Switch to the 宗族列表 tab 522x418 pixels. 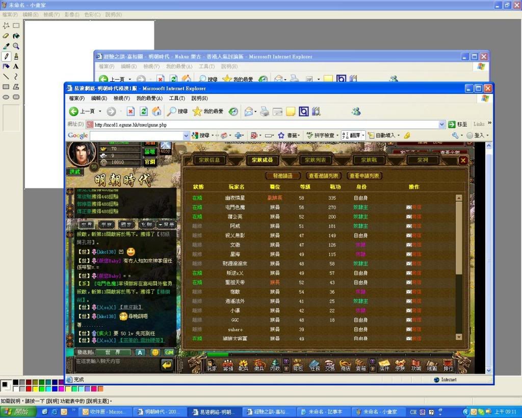(x=315, y=160)
